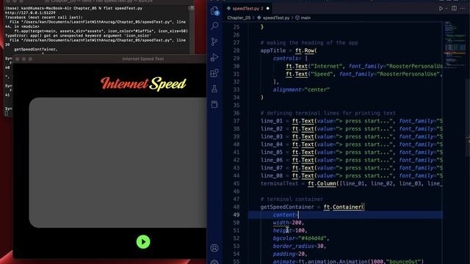
Task: Click the ft.Text("Internet" code line 30
Action: point(364,66)
